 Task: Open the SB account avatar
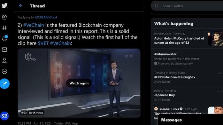(5, 116)
